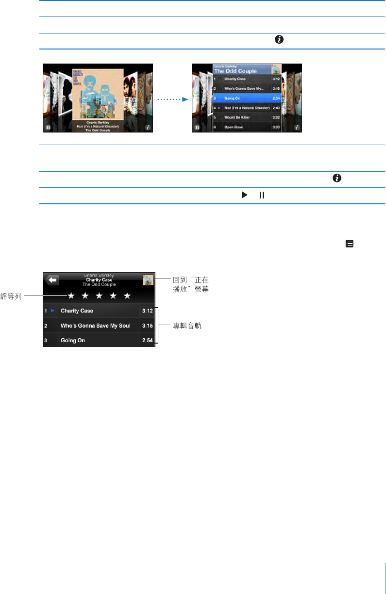Viewport: 386px width, 594px height.
Task: Click the 2:22 duration beside Would Be Killer
Action: point(276,117)
